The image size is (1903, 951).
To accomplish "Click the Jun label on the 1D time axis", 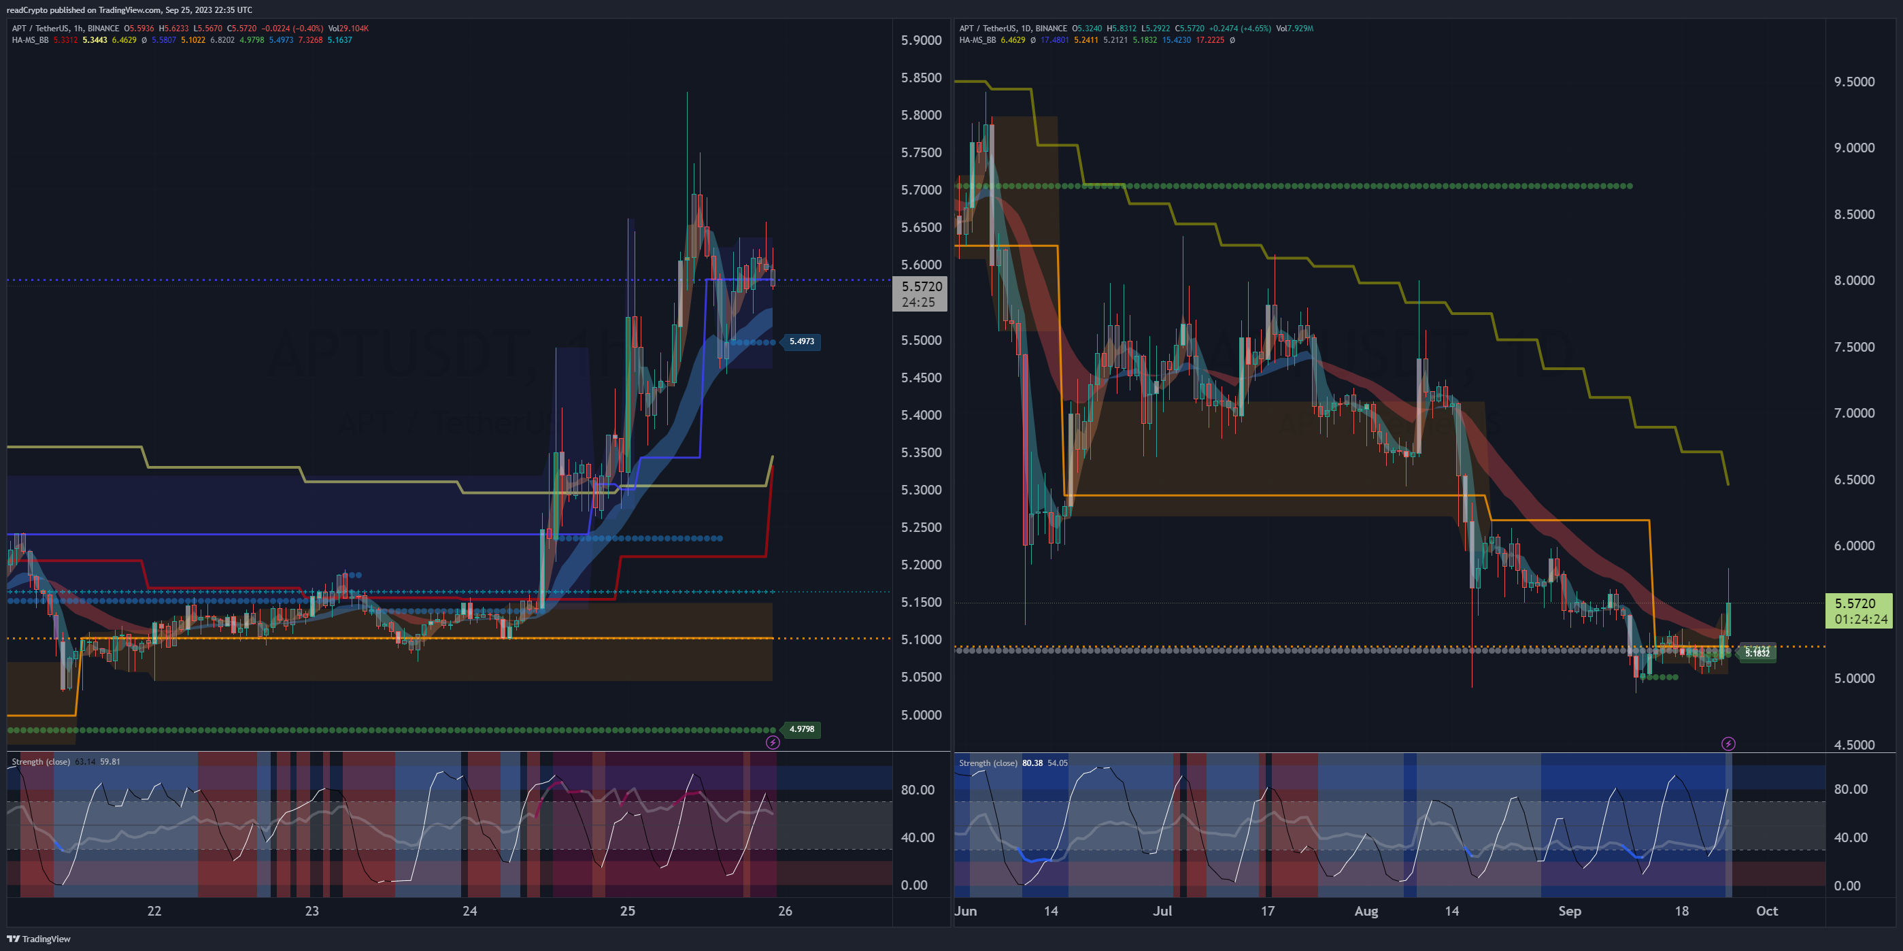I will (x=966, y=910).
